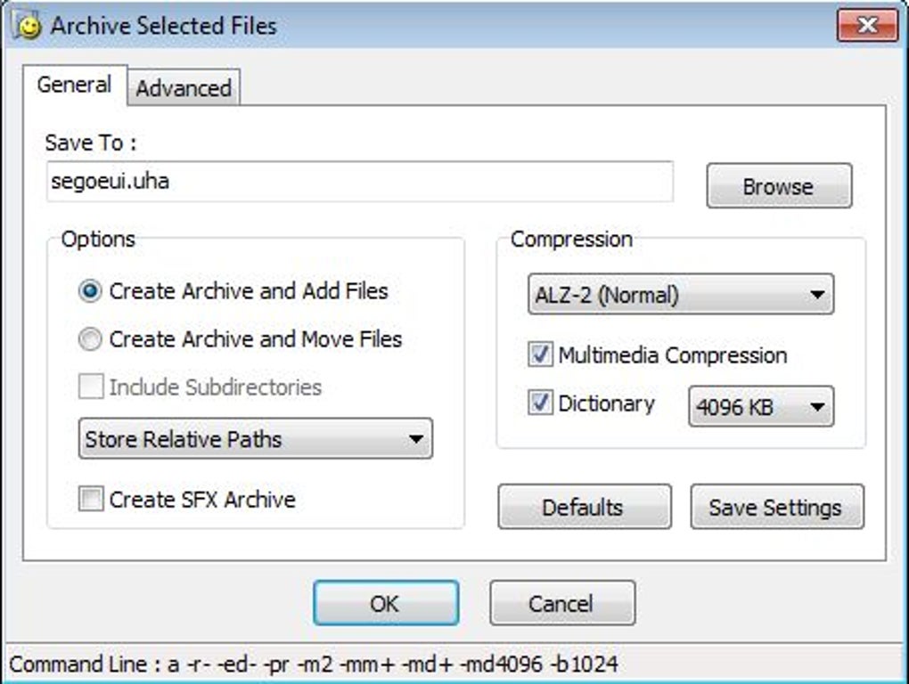Image resolution: width=909 pixels, height=684 pixels.
Task: Click the smiley app icon in title bar
Action: (x=29, y=25)
